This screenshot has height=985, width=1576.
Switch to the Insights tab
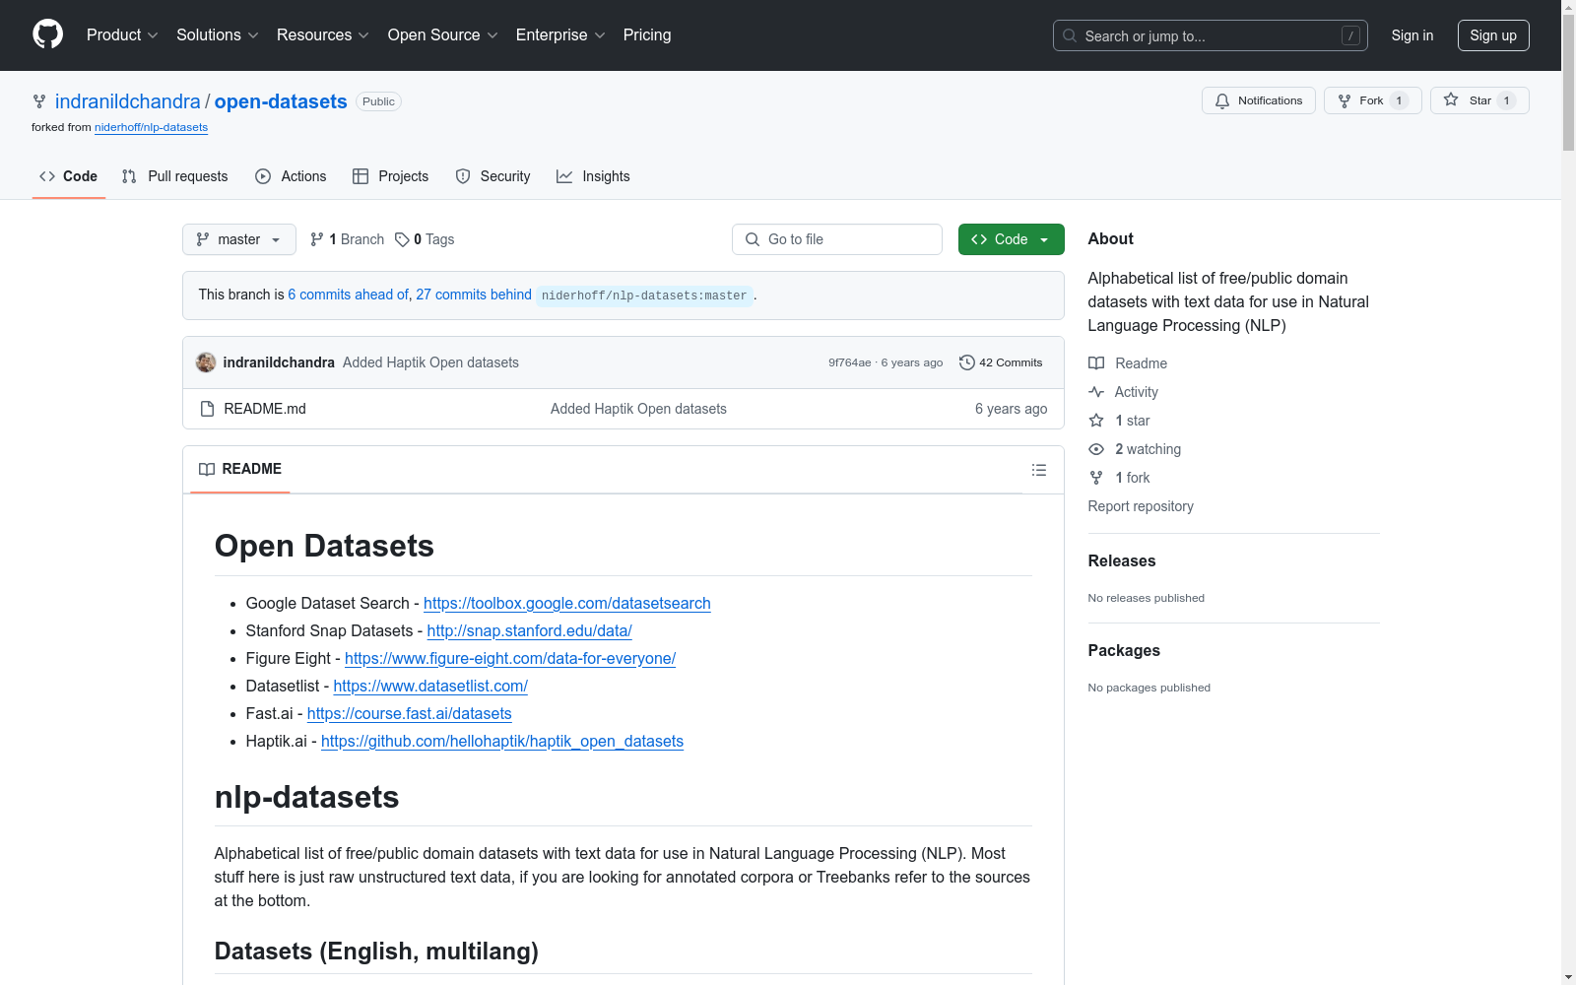[593, 176]
